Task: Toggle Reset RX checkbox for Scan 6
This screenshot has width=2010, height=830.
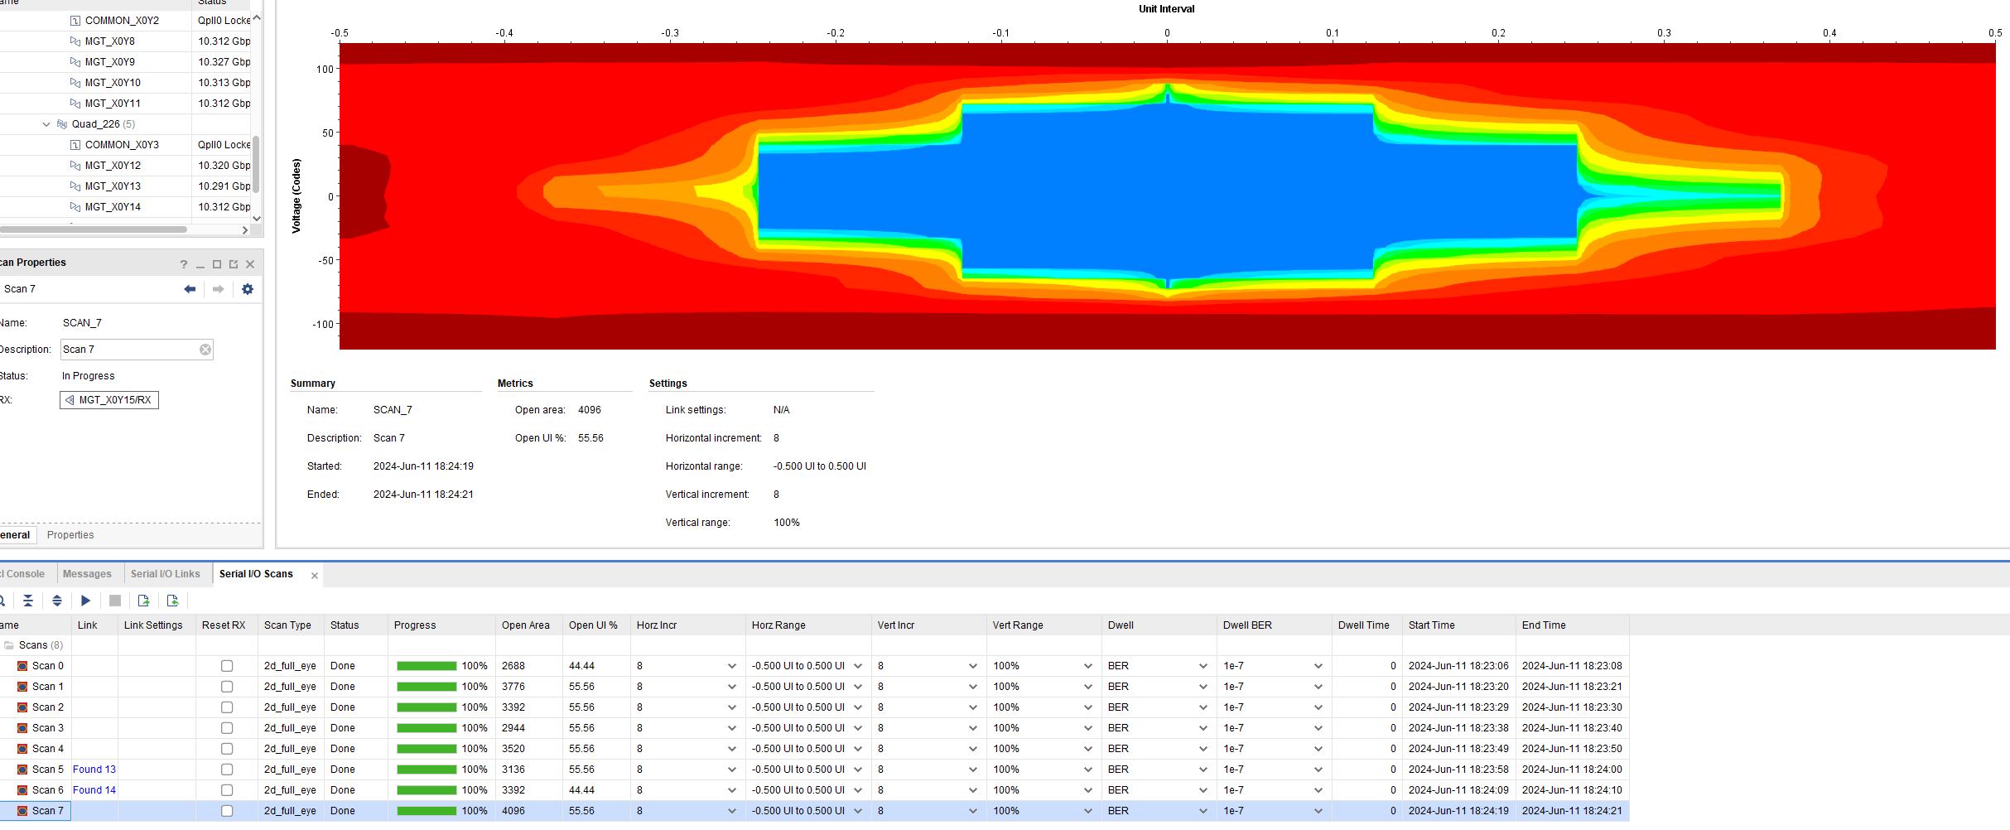Action: pyautogui.click(x=227, y=790)
